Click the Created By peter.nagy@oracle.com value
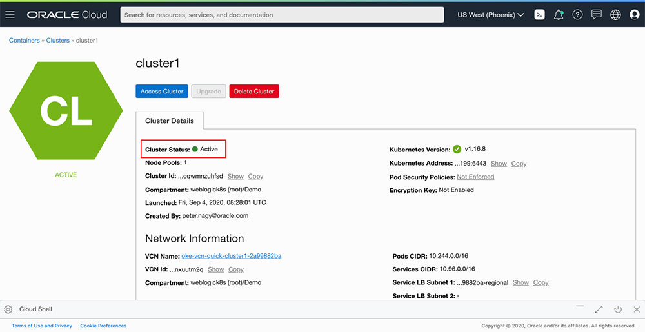 [215, 216]
